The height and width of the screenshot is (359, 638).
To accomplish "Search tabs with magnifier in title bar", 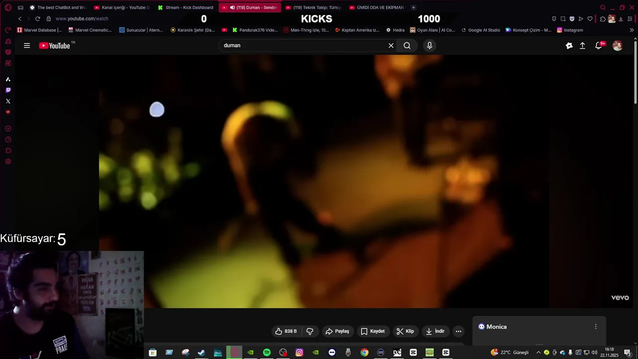I will pos(603,7).
